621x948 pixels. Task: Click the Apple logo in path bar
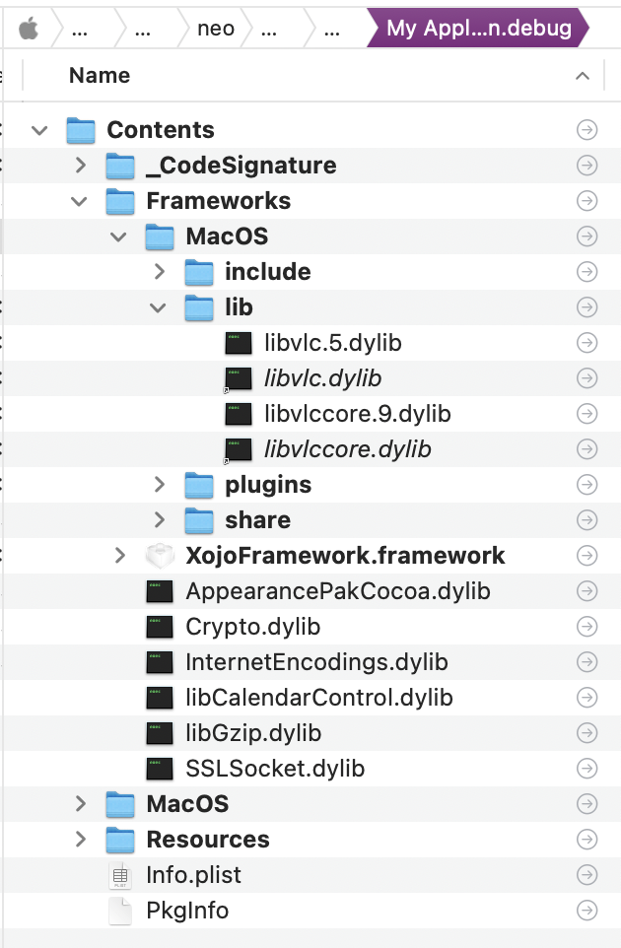(29, 28)
